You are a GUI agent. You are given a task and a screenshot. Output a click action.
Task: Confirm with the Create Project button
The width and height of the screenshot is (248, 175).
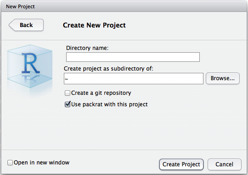(181, 164)
